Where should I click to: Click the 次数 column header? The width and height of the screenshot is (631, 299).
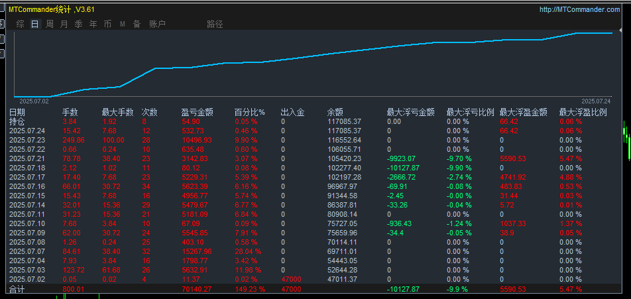[x=149, y=112]
